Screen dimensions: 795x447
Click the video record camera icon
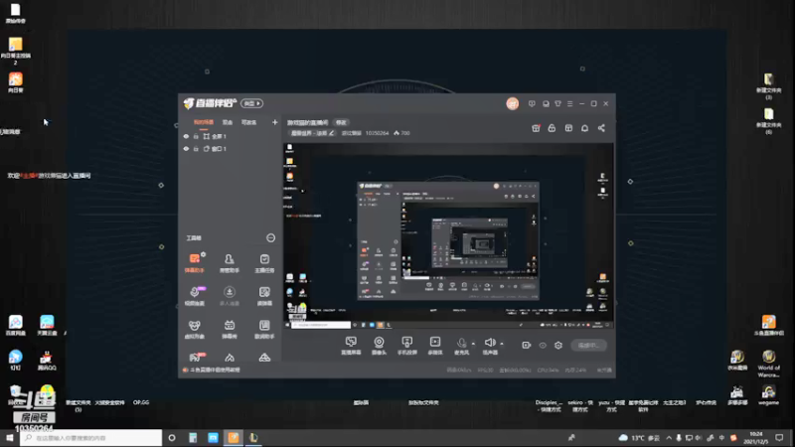pyautogui.click(x=527, y=345)
